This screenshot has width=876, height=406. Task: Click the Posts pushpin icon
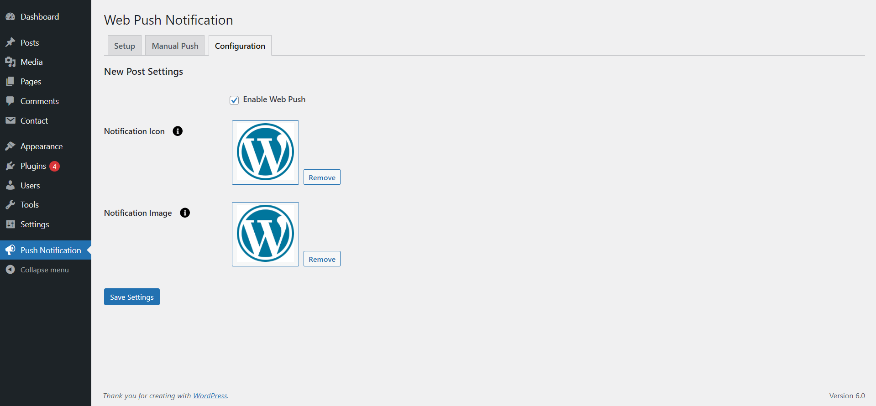point(10,42)
